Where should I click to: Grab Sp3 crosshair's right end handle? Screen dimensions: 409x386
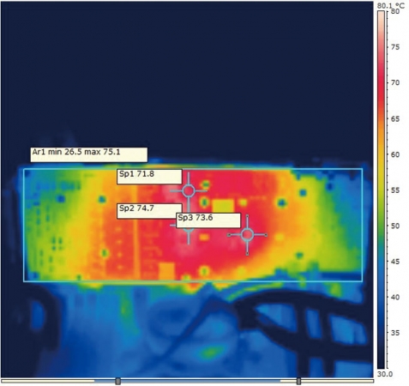[x=266, y=235]
